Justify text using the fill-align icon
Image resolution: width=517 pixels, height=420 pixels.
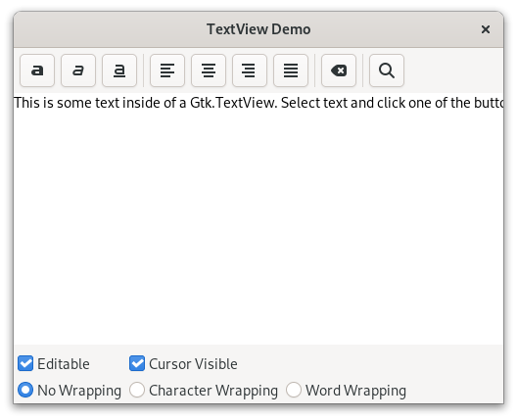(x=291, y=70)
